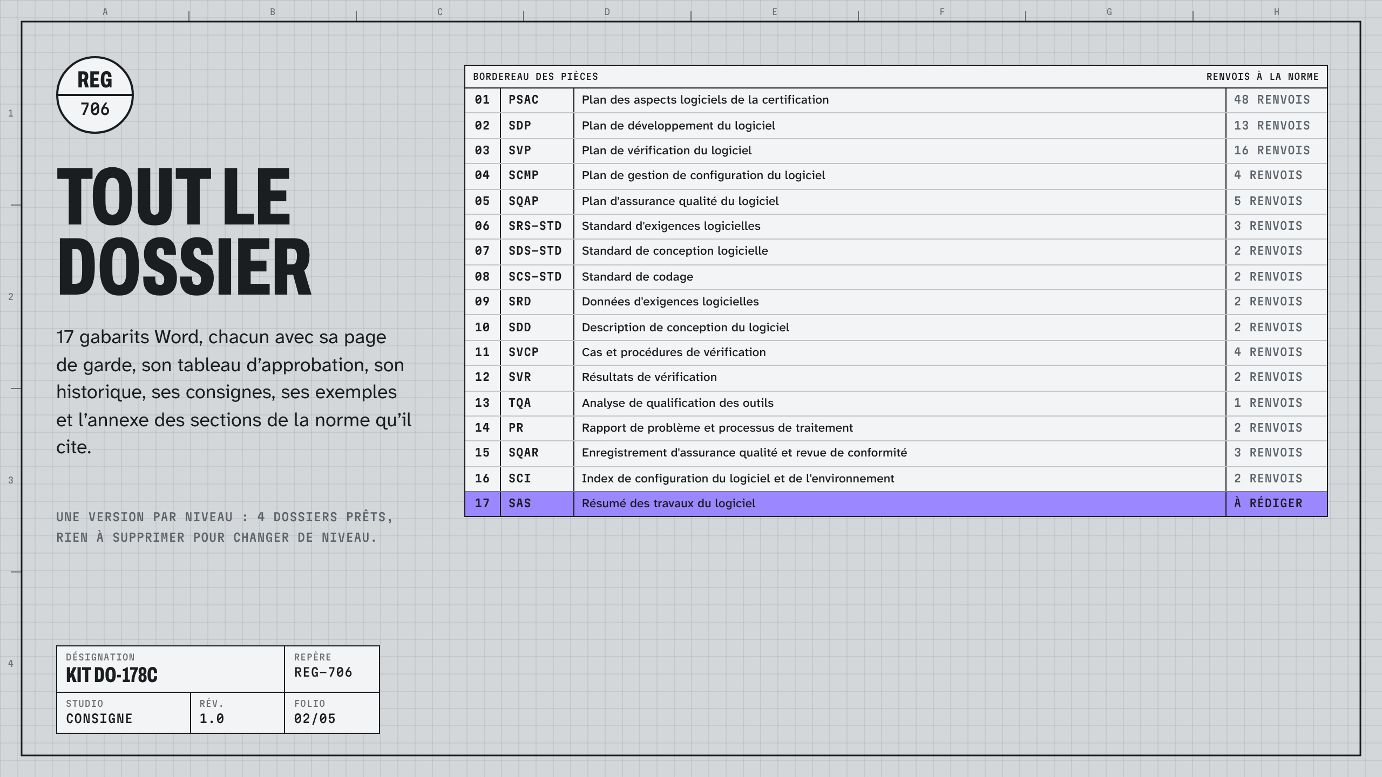Screen dimensions: 1382x777
Task: Select the SCMP code cell
Action: tap(537, 175)
